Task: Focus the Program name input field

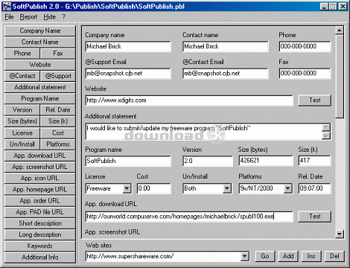Action: (128, 161)
